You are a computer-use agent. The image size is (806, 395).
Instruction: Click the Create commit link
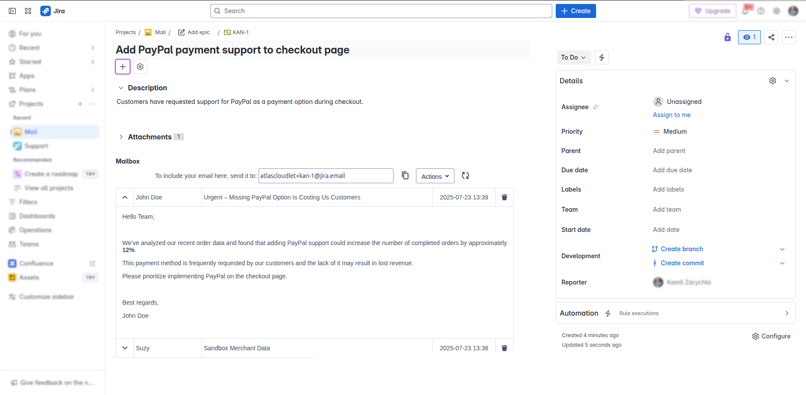pos(682,263)
